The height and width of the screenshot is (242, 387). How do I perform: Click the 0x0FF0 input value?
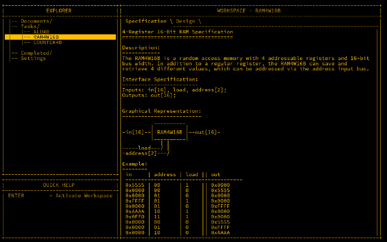tap(135, 217)
